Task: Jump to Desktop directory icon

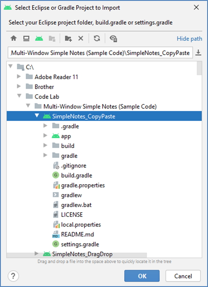Action: pyautogui.click(x=26, y=38)
